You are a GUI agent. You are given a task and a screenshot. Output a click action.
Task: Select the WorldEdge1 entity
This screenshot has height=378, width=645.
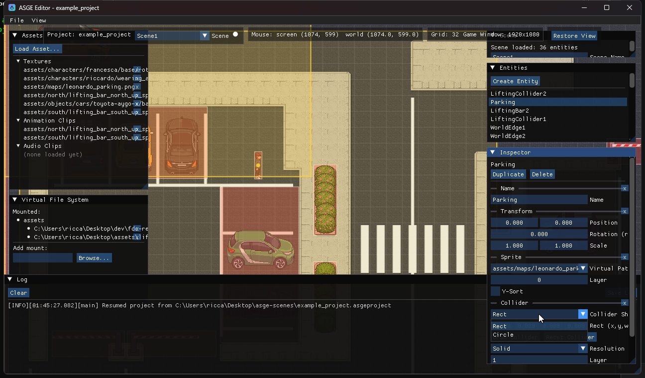558,127
